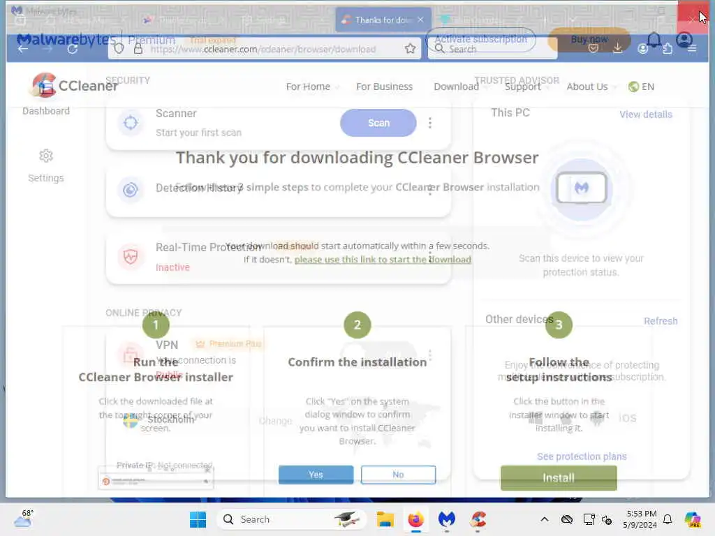Image resolution: width=715 pixels, height=536 pixels.
Task: Go back with the Firefox back arrow
Action: pyautogui.click(x=23, y=49)
